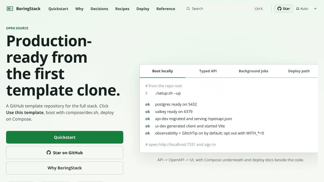Click the search magnifier icon
Image resolution: width=324 pixels, height=182 pixels.
[188, 9]
